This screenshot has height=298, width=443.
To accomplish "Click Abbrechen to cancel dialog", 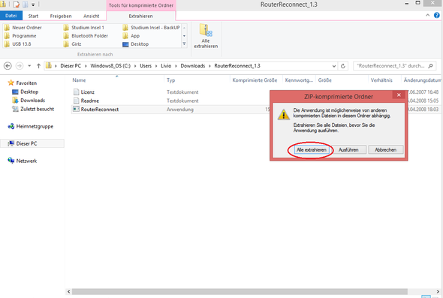I will [x=386, y=149].
